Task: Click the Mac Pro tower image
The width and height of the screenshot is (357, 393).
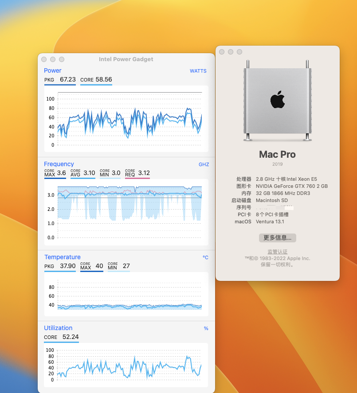Action: pyautogui.click(x=278, y=100)
